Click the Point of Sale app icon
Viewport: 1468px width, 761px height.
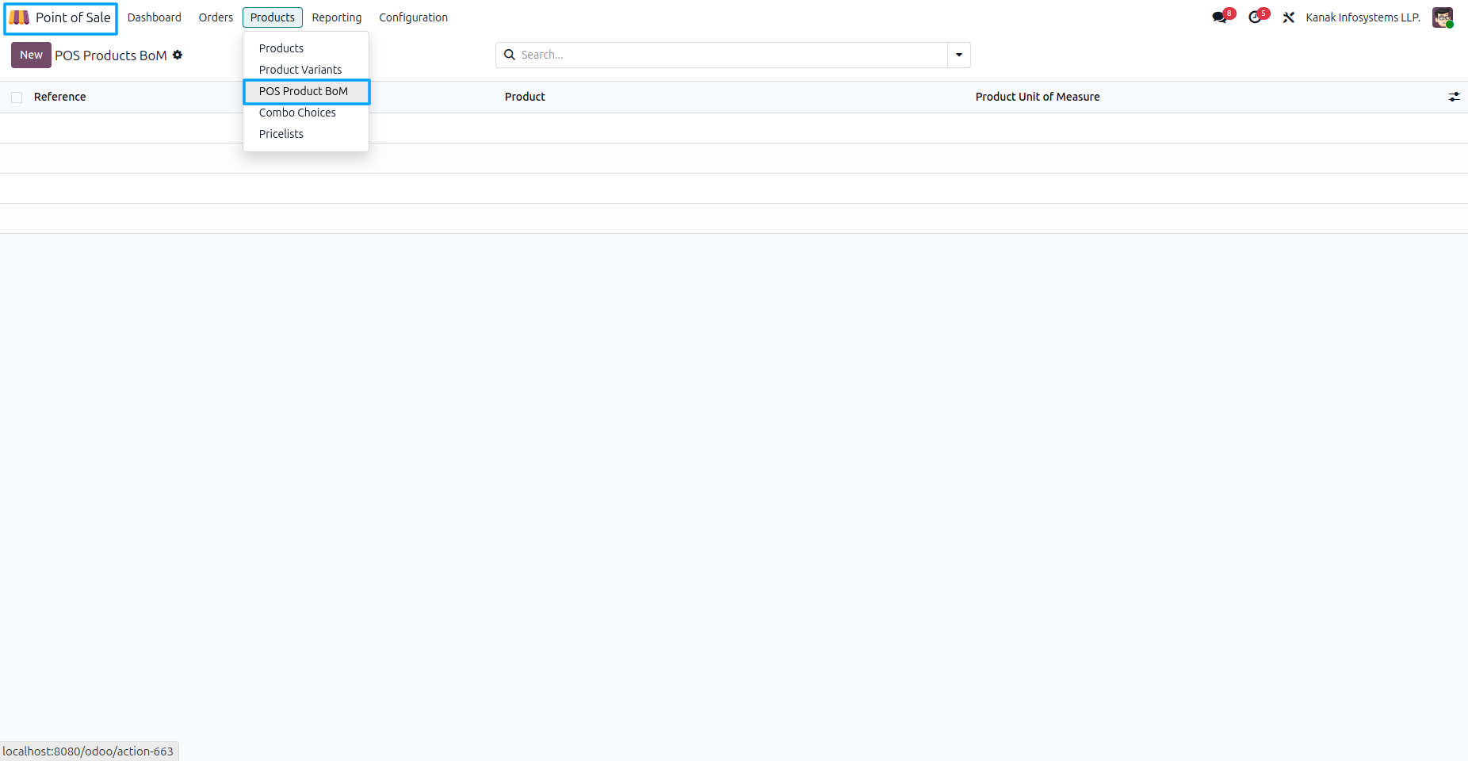click(x=20, y=17)
